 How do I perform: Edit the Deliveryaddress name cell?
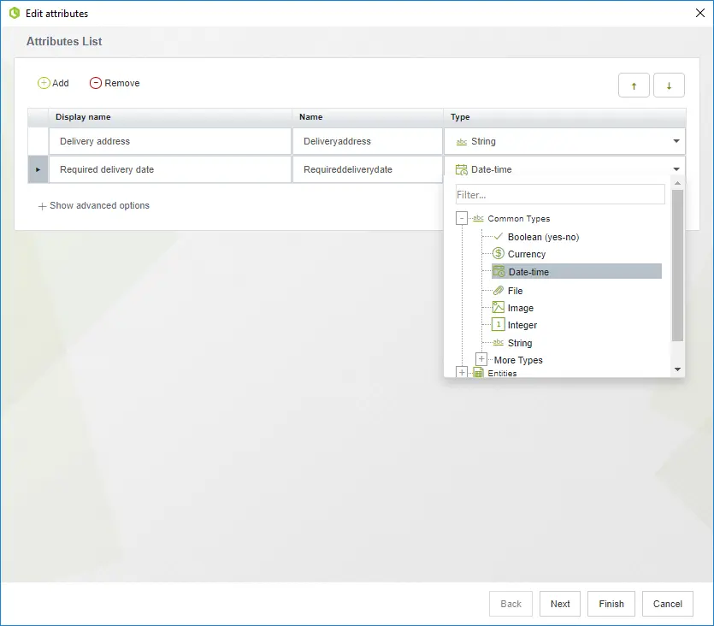pos(368,141)
